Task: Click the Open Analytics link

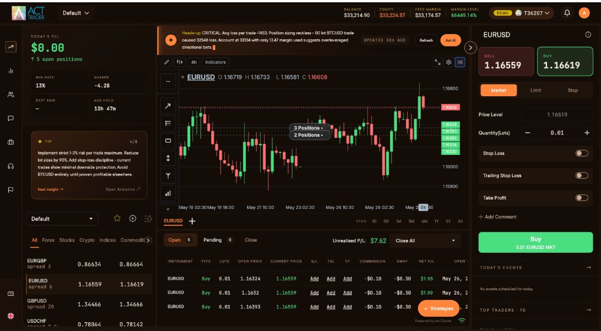Action: (x=123, y=189)
